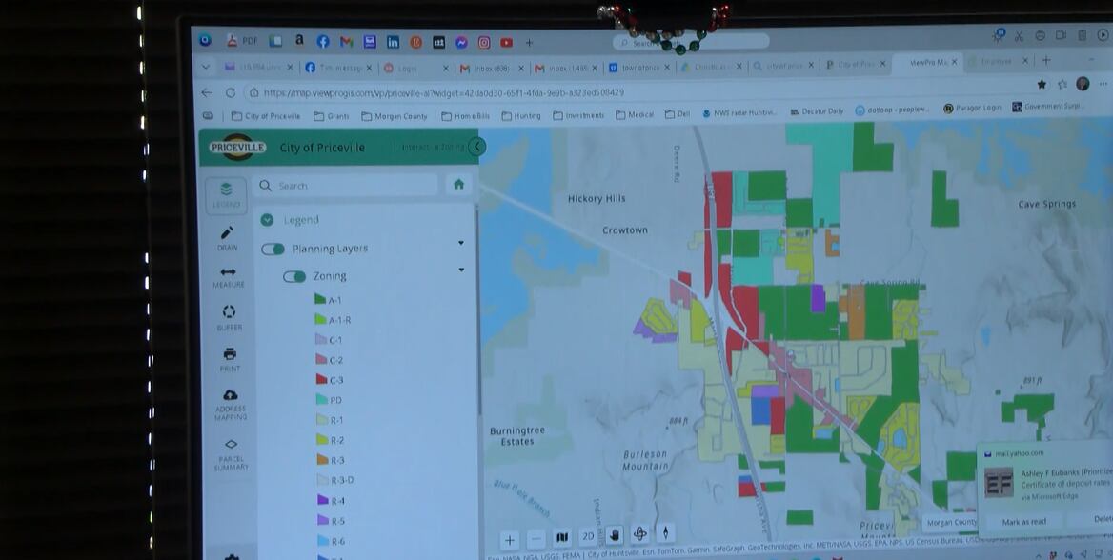Select the Measure tool

point(228,277)
